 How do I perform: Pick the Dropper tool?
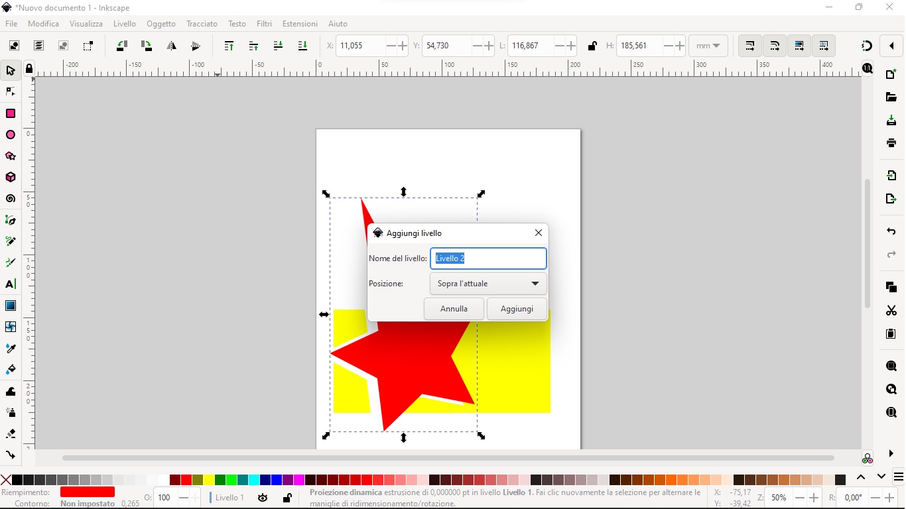pyautogui.click(x=11, y=348)
